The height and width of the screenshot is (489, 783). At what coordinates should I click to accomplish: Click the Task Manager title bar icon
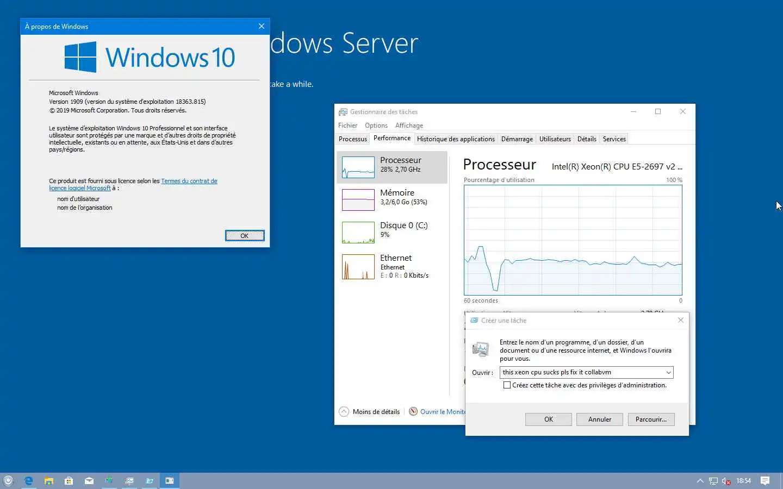click(x=343, y=112)
